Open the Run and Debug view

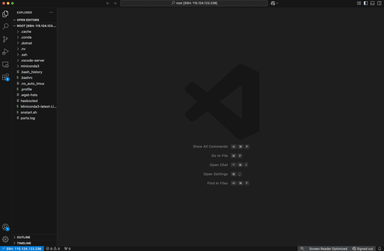(x=5, y=52)
